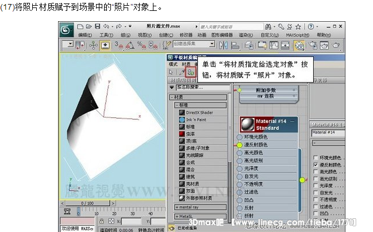
Task: Open the 帮助(H) menu
Action: [324, 35]
